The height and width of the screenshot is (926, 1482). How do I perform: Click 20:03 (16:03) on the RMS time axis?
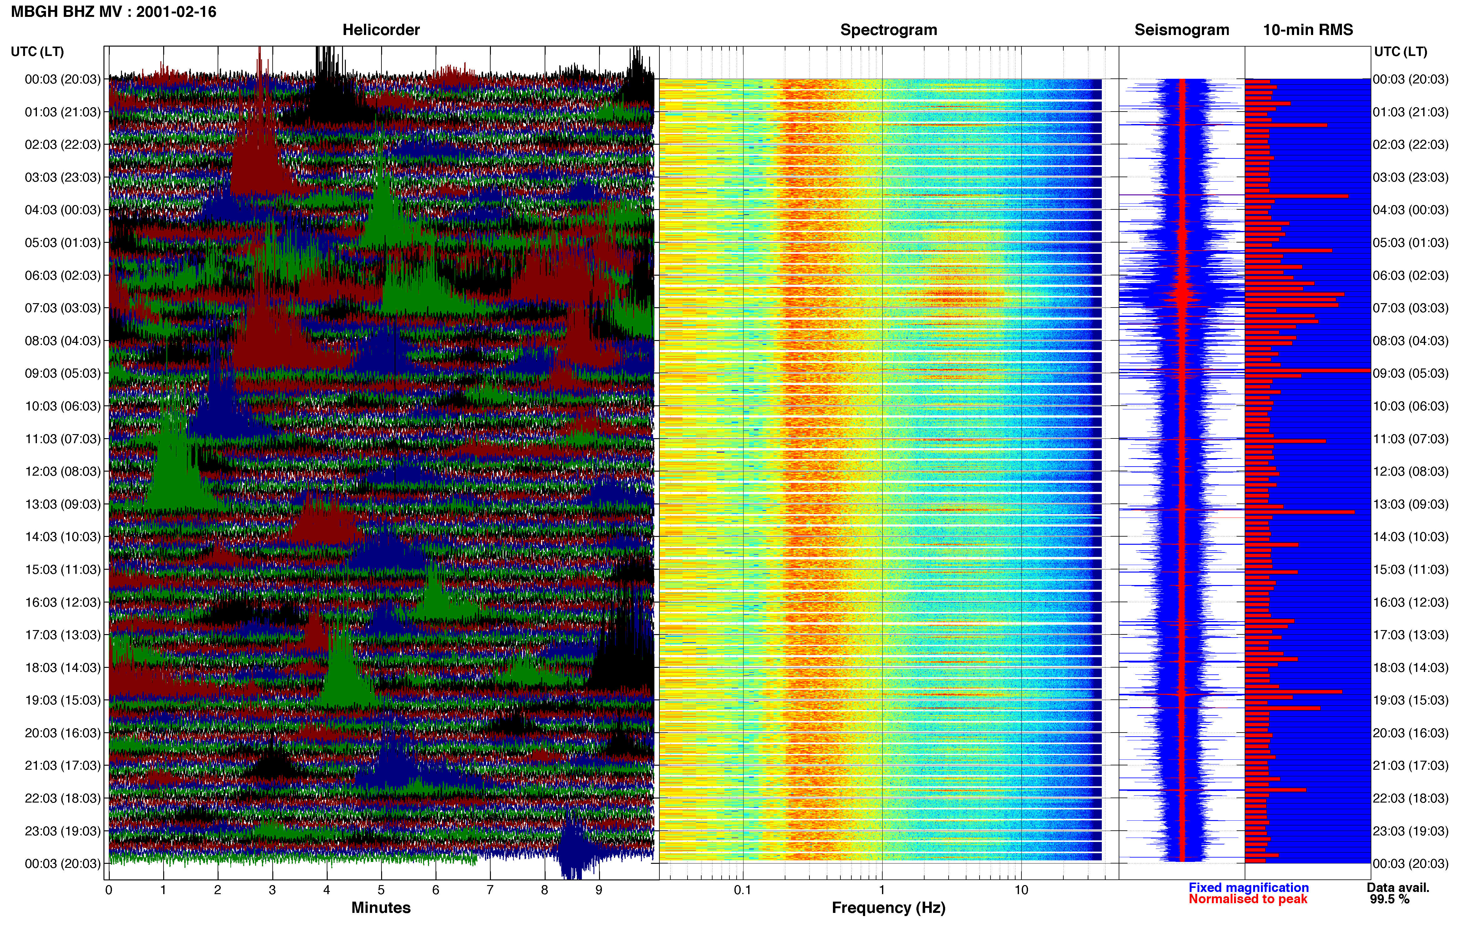(1411, 733)
